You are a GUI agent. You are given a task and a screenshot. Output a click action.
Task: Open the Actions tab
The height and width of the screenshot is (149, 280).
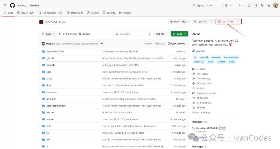point(93,13)
